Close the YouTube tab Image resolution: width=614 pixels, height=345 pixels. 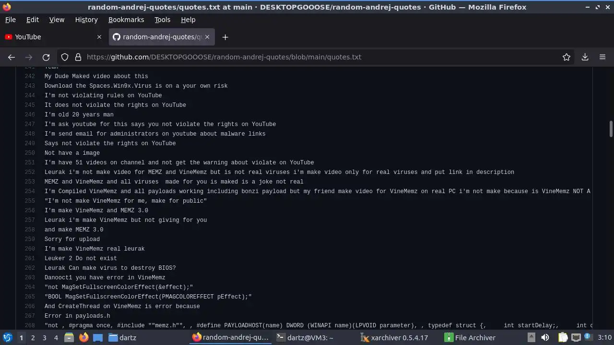(x=99, y=37)
